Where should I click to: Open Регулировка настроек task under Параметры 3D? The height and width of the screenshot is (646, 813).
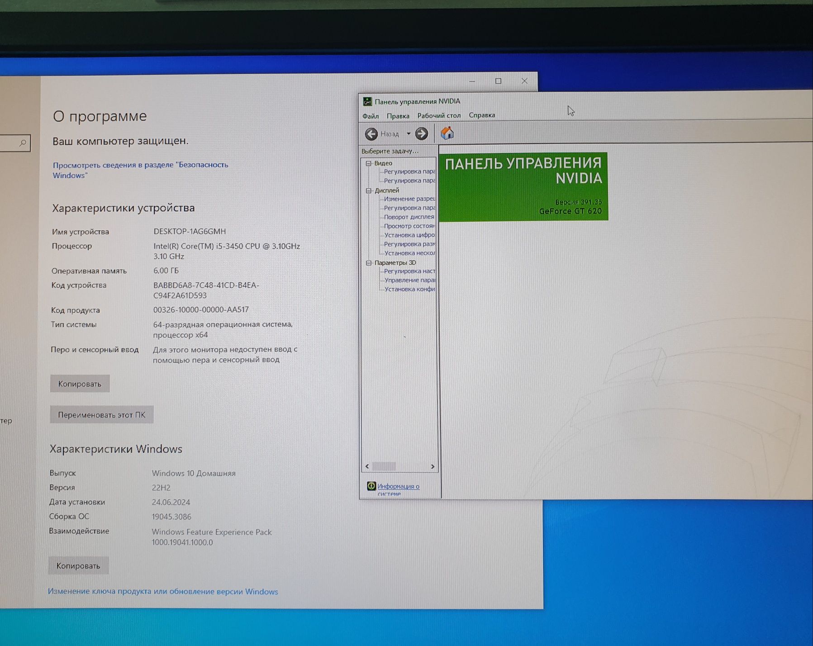coord(409,271)
